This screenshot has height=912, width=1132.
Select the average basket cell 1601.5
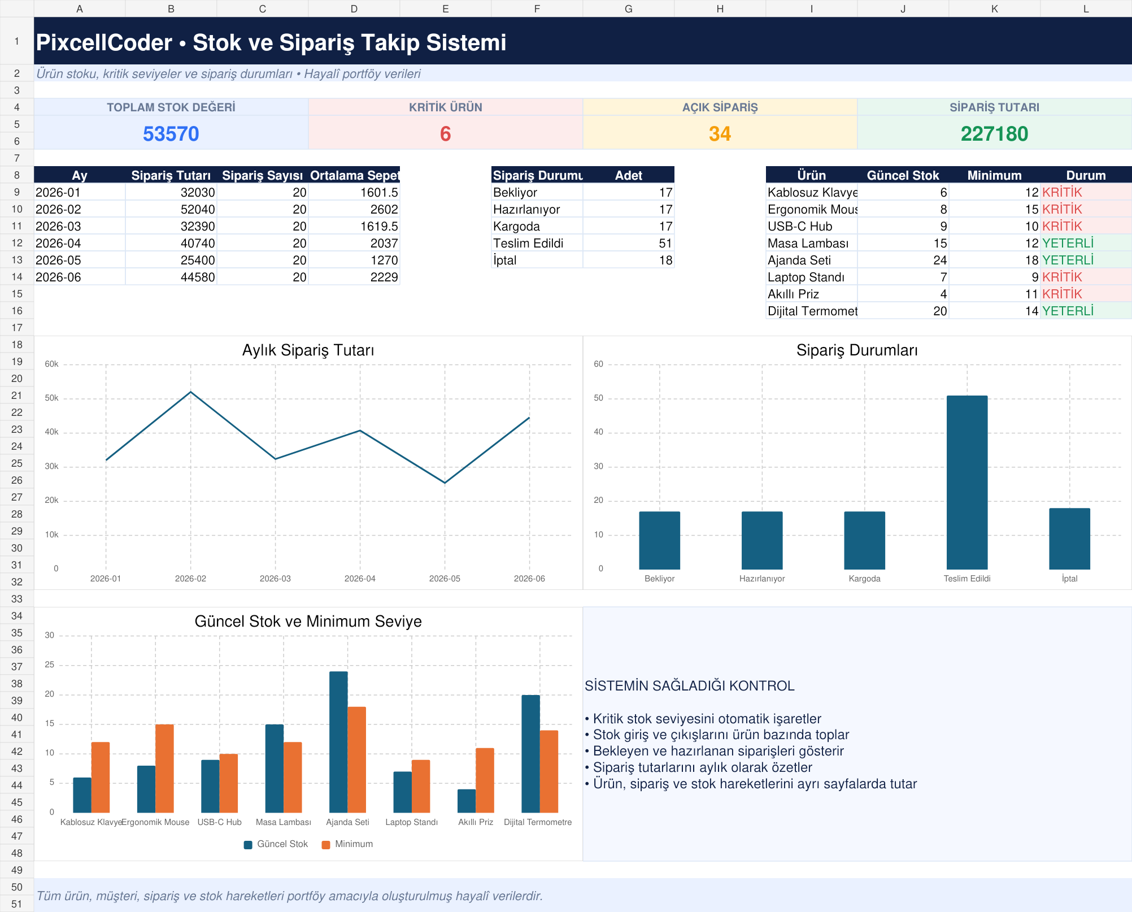[x=354, y=192]
